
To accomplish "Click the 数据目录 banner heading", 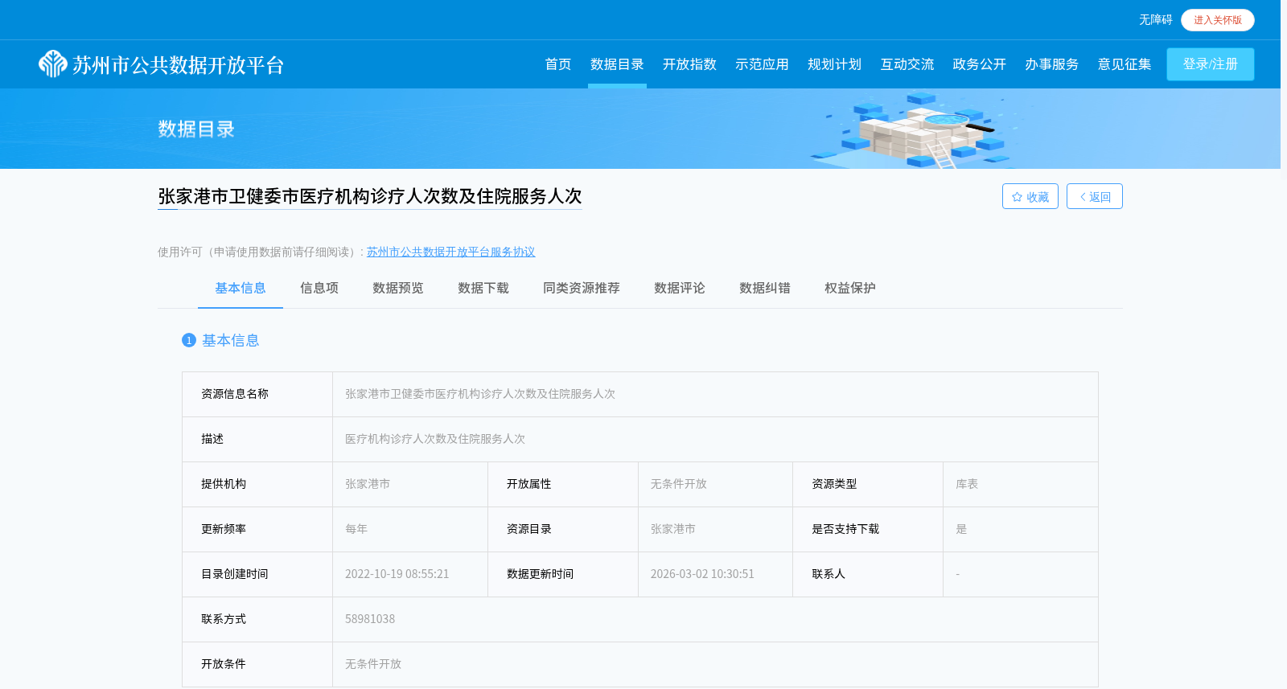I will coord(196,129).
